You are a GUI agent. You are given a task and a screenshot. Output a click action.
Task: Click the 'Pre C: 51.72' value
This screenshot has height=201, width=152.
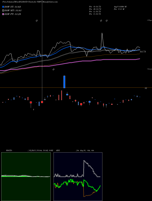tap(95, 14)
